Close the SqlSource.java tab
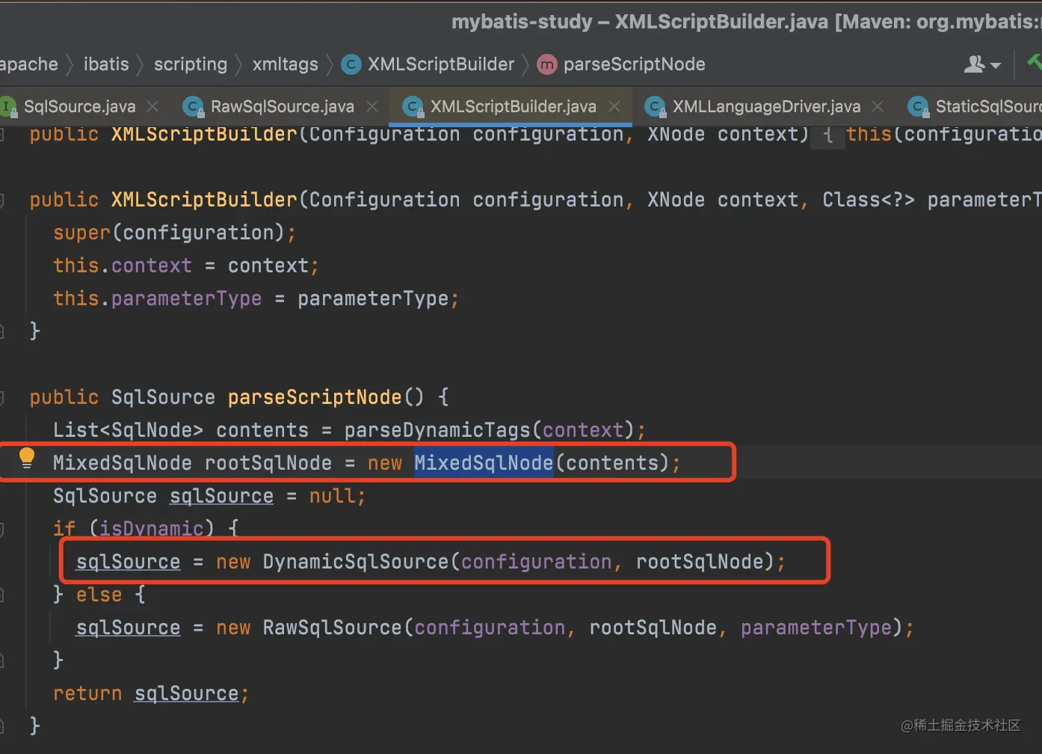 tap(152, 106)
